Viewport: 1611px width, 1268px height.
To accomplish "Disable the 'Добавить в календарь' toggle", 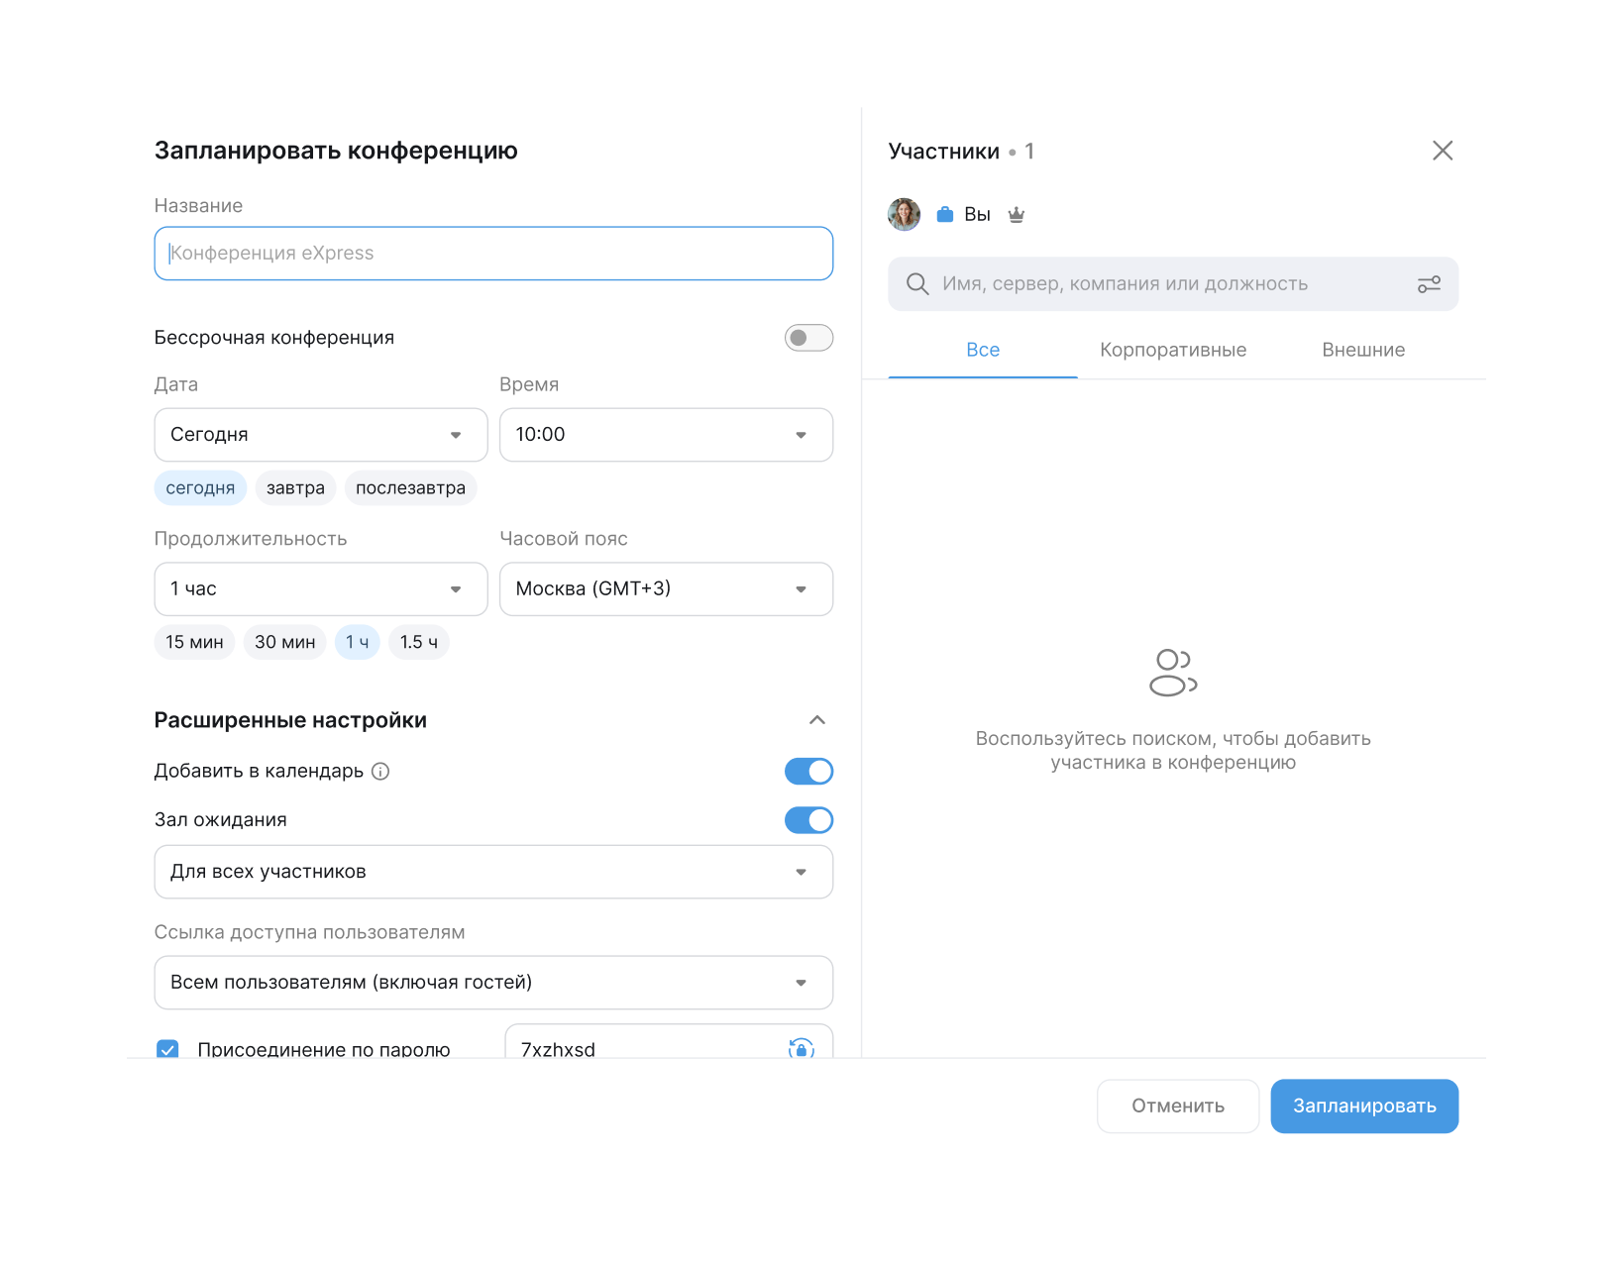I will click(x=808, y=772).
